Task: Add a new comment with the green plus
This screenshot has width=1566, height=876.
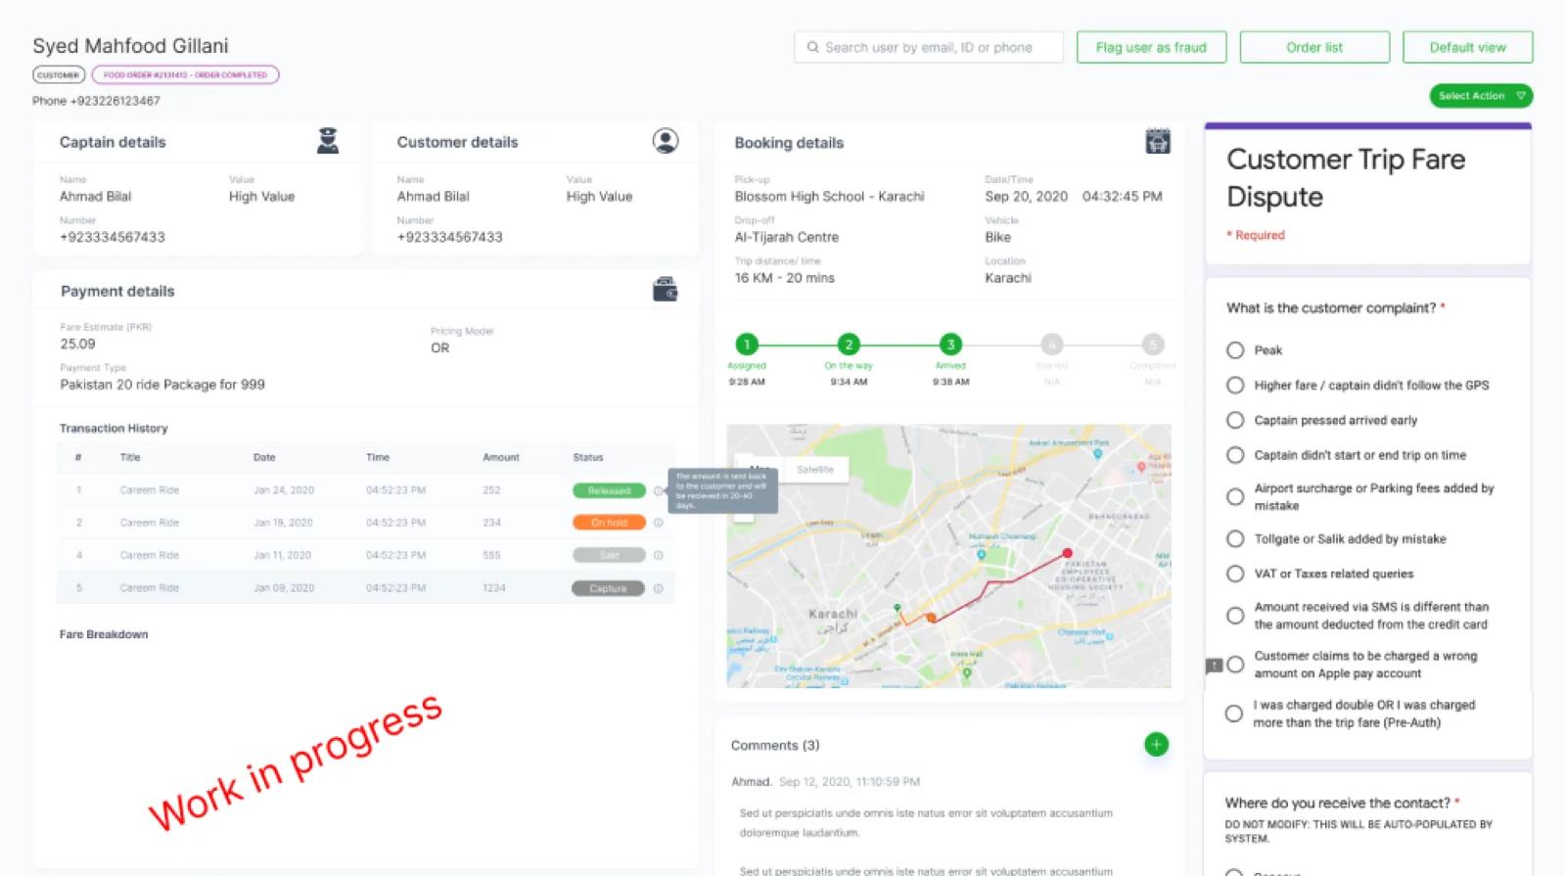Action: point(1156,745)
